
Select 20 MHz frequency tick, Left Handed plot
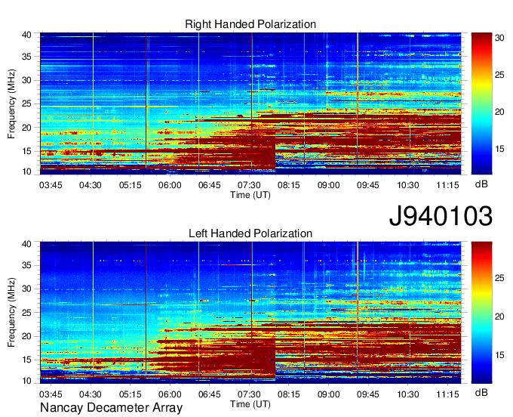(26, 336)
